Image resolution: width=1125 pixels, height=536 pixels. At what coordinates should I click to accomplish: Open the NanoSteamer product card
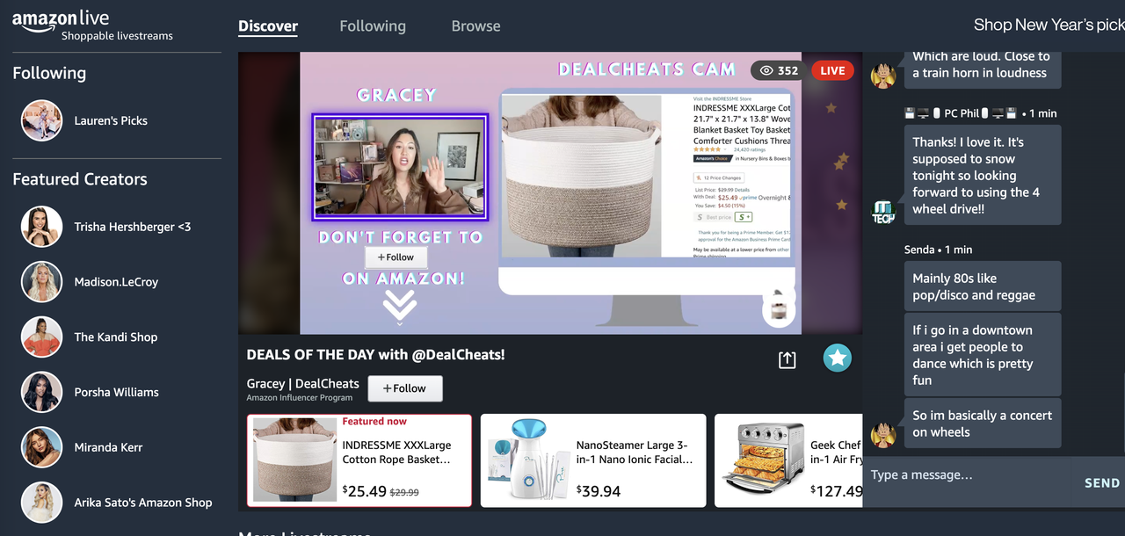(593, 460)
